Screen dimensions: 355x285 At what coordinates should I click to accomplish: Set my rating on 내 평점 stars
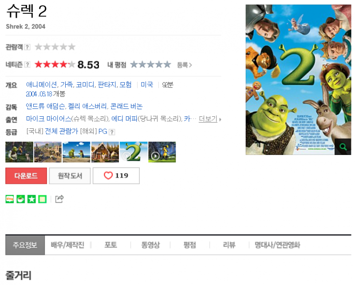pyautogui.click(x=150, y=64)
